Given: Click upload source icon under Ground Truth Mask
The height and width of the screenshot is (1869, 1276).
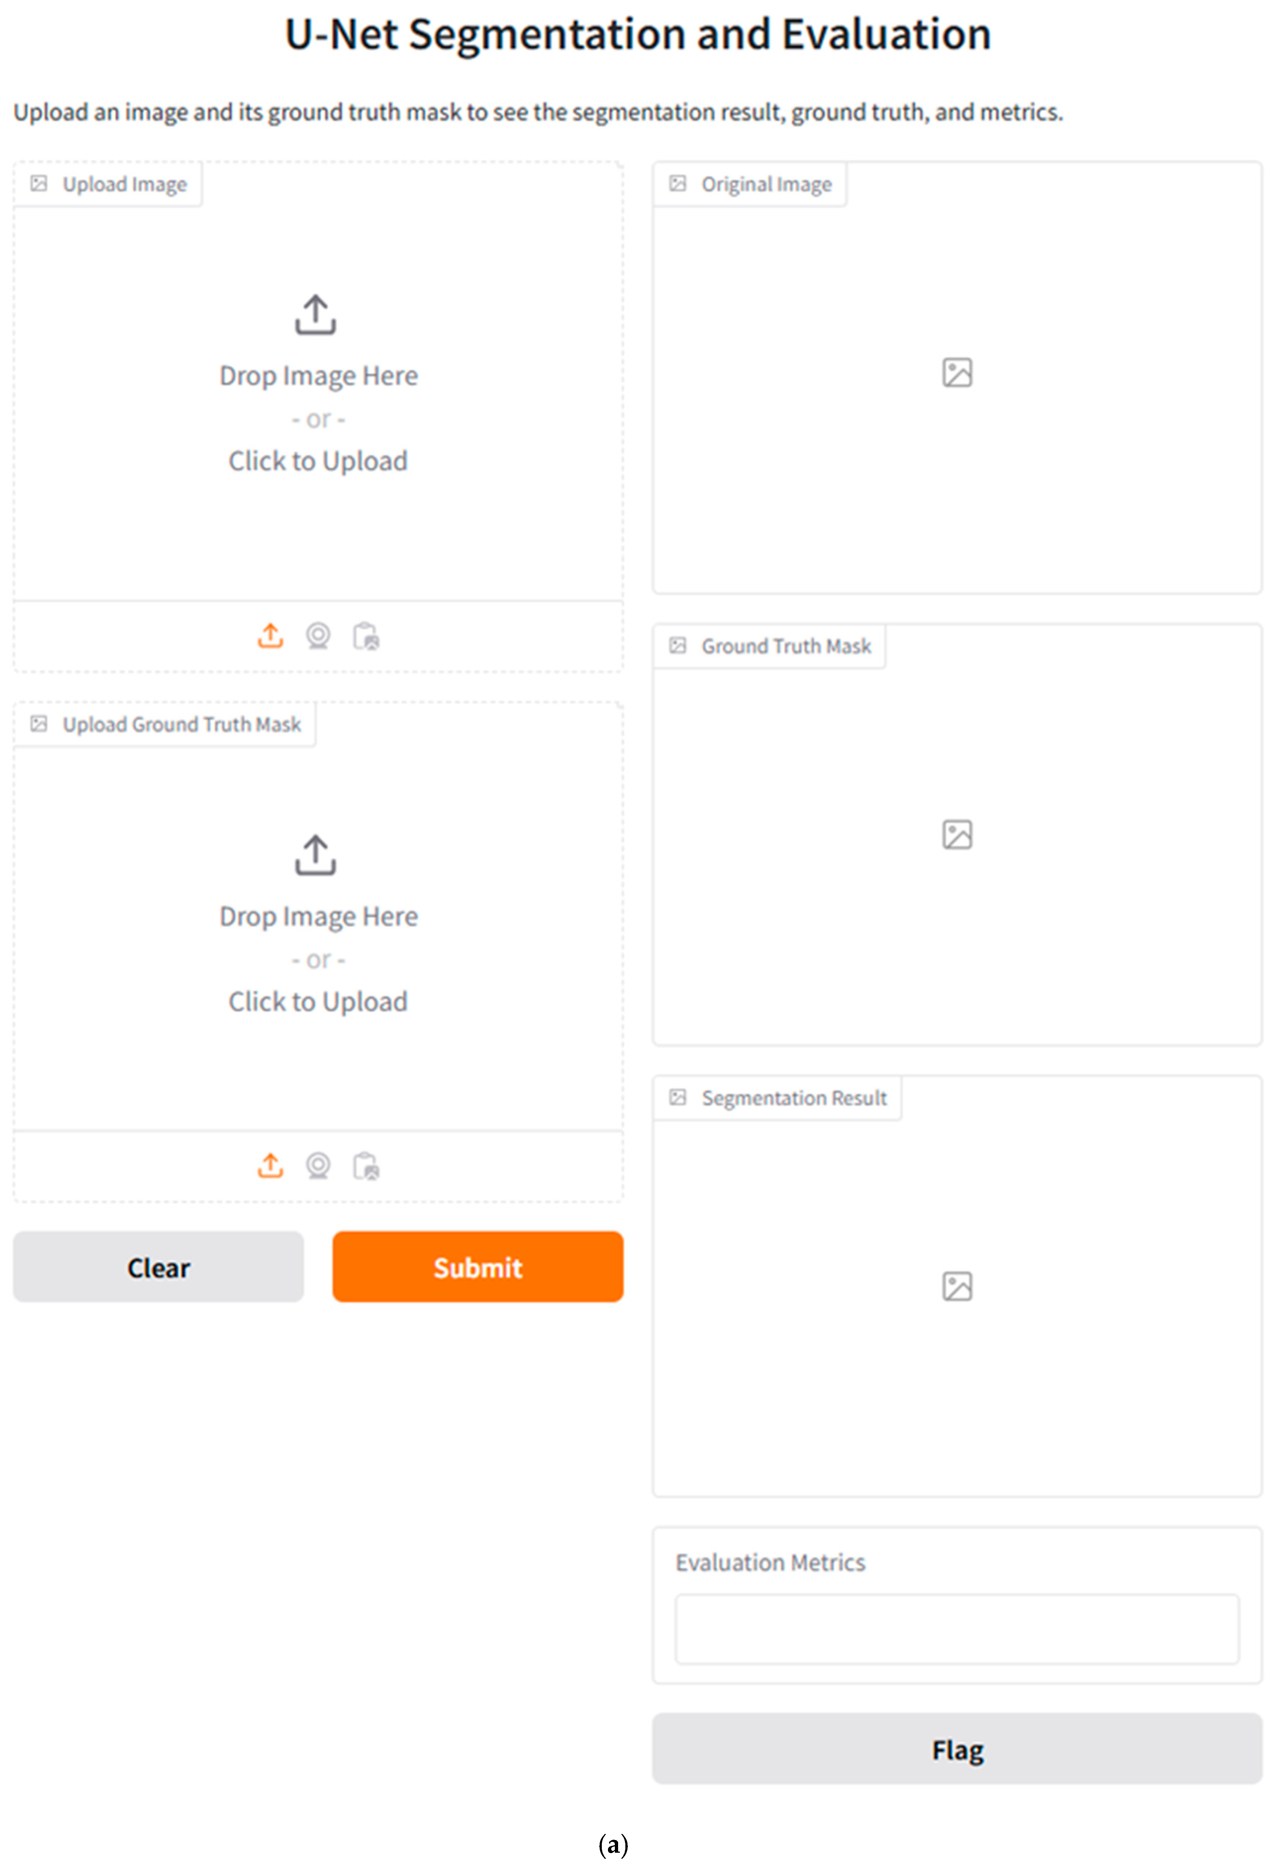Looking at the screenshot, I should coord(270,1164).
